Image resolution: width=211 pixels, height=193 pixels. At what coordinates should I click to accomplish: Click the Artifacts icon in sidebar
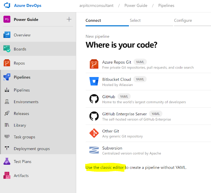pyautogui.click(x=7, y=175)
